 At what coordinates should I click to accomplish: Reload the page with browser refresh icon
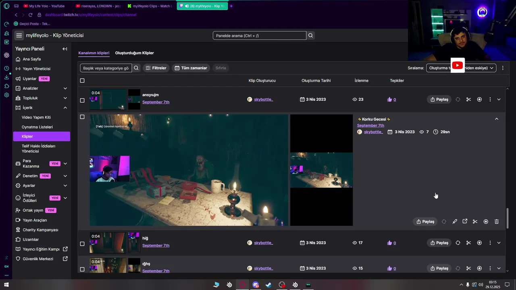coord(30,15)
